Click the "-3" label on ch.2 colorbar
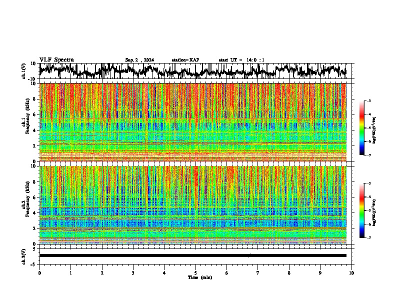396x306 pixels. coord(368,183)
